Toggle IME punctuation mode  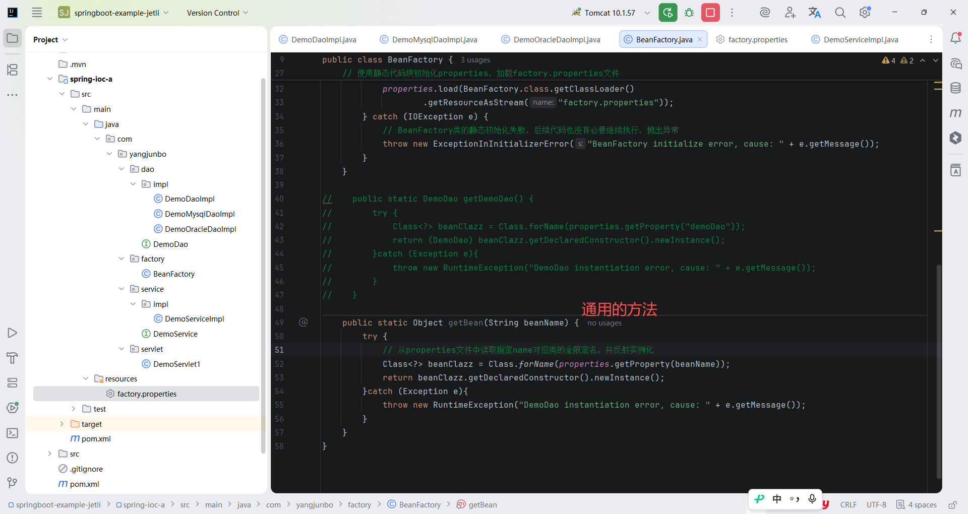[795, 499]
